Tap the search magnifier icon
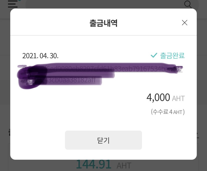The image size is (207, 171). point(188,4)
